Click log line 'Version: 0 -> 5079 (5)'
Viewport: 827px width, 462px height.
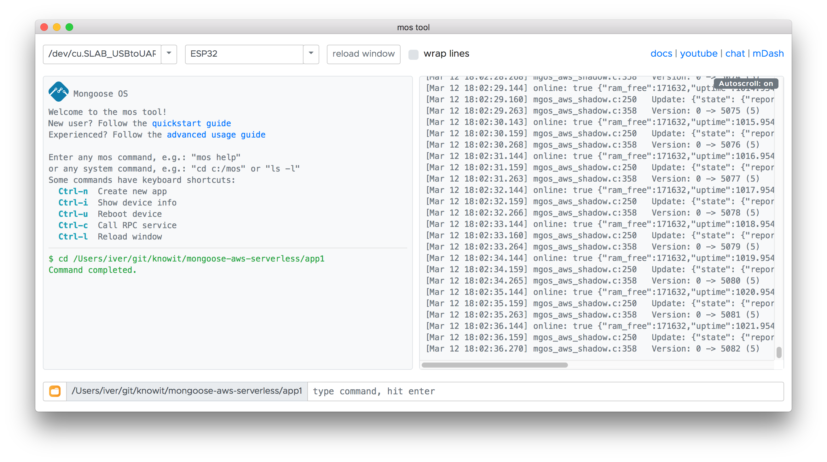[593, 247]
